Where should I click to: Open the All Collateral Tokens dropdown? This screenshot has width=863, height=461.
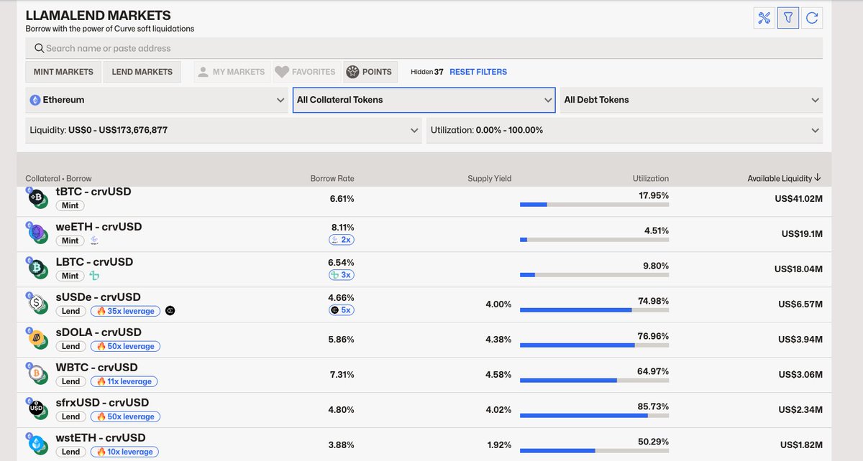pos(424,100)
